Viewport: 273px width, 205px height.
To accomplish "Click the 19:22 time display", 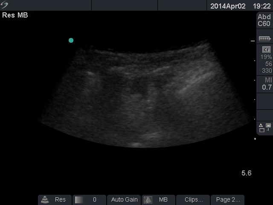I will [261, 6].
